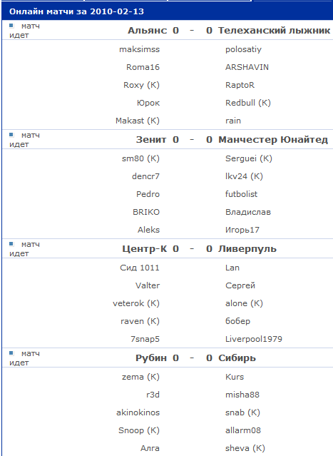Select the Ливерпуль team name
Image resolution: width=333 pixels, height=456 pixels.
[x=247, y=249]
